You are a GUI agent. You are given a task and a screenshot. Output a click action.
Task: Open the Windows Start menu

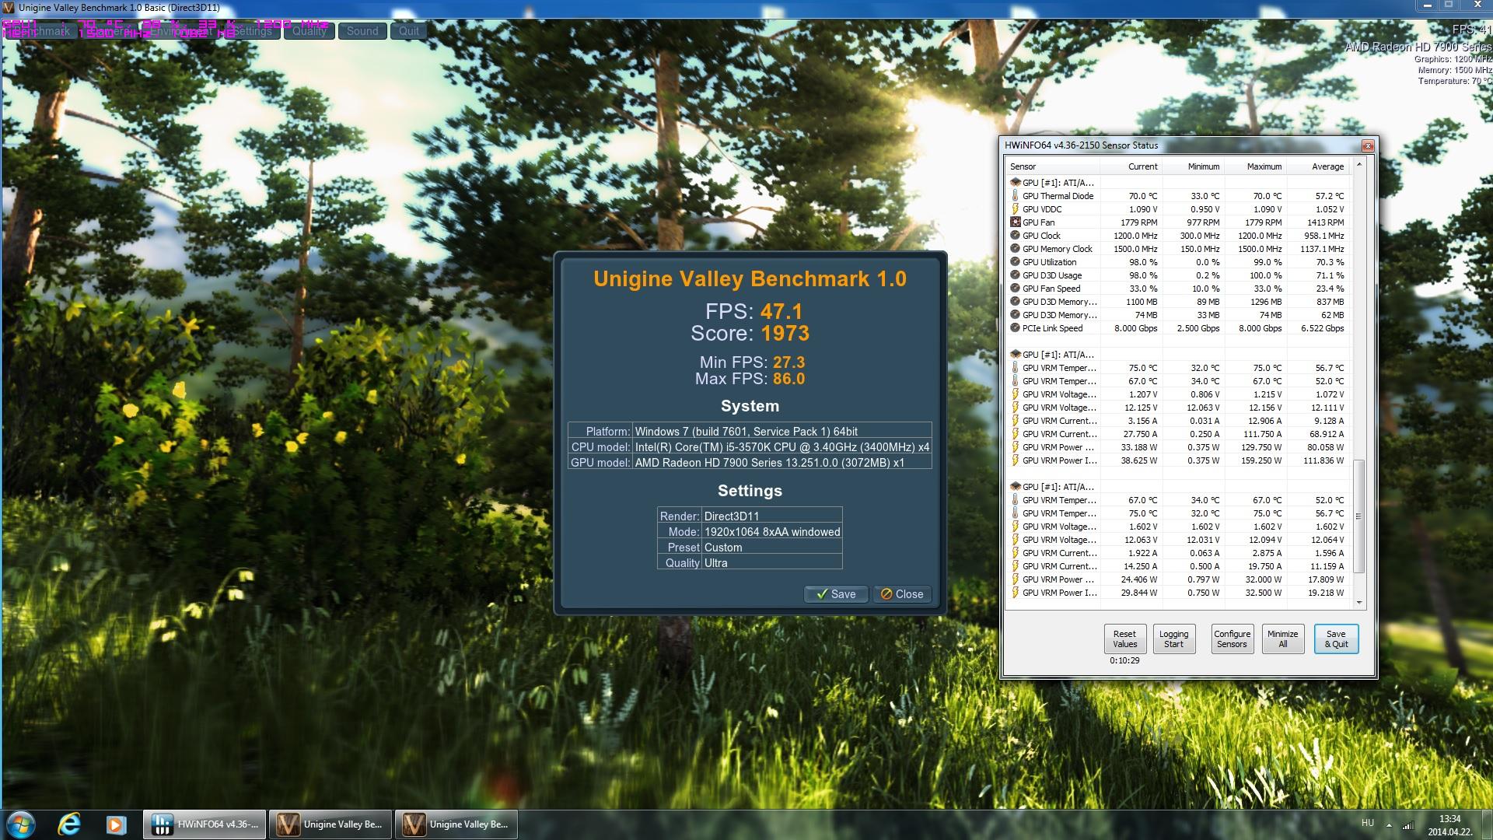tap(20, 824)
